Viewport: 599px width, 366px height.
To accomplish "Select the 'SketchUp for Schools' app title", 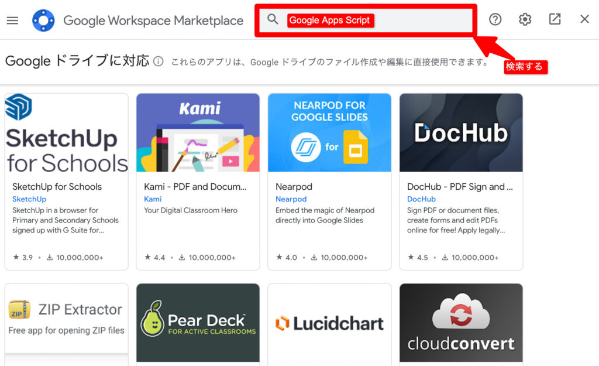I will (x=57, y=187).
